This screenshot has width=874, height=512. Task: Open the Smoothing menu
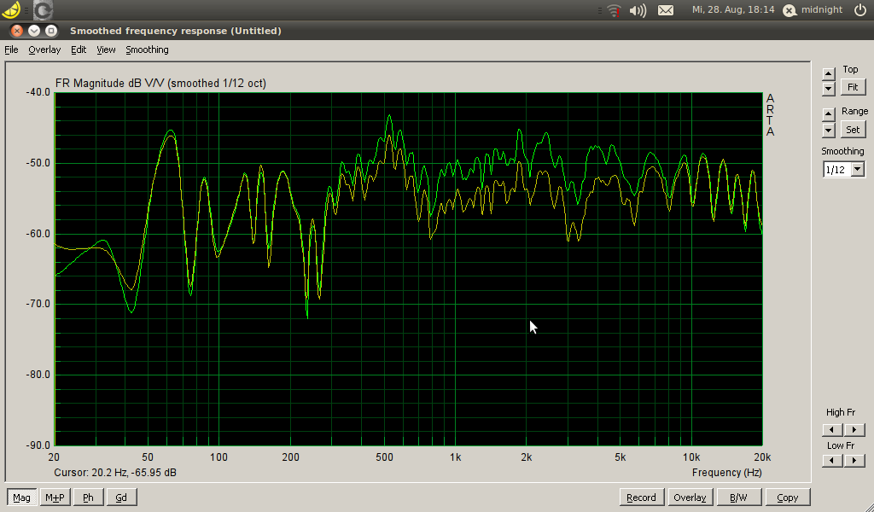pos(147,49)
